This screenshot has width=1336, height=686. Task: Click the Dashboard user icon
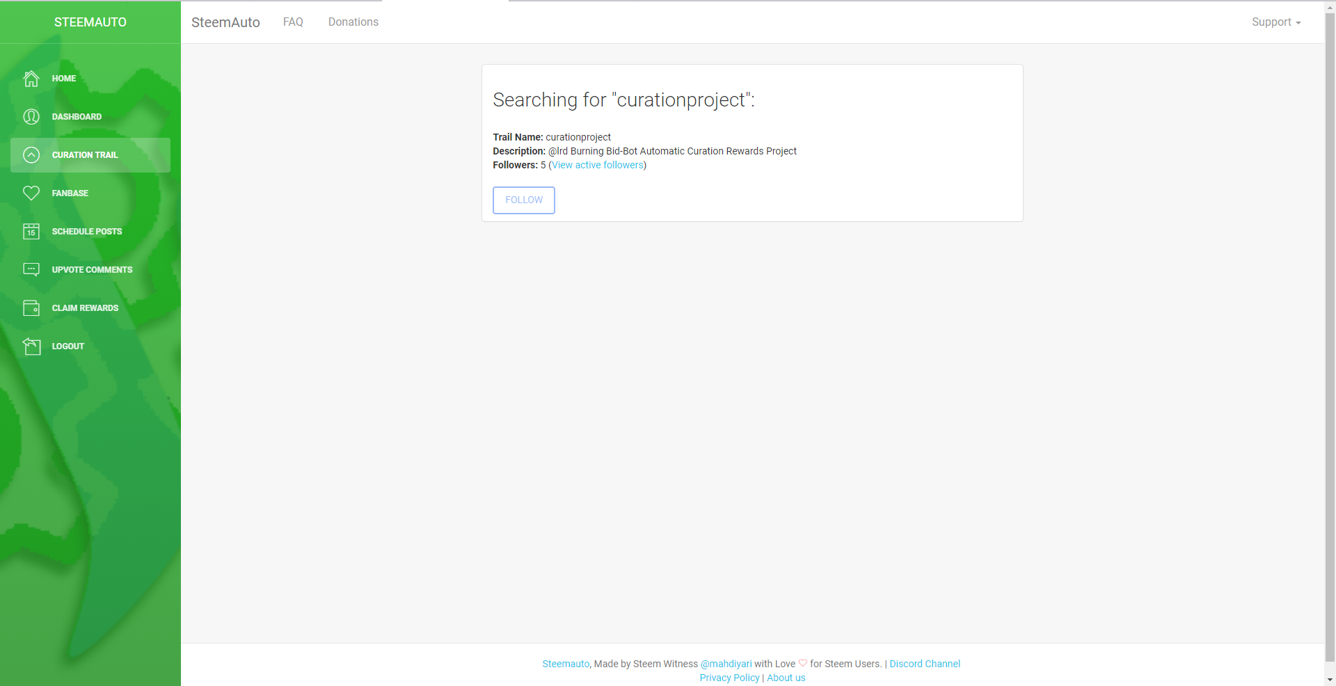(31, 117)
